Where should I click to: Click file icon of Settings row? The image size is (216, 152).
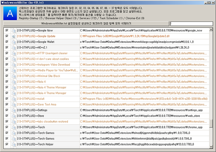13,110
